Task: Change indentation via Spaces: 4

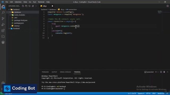Action: (141, 93)
